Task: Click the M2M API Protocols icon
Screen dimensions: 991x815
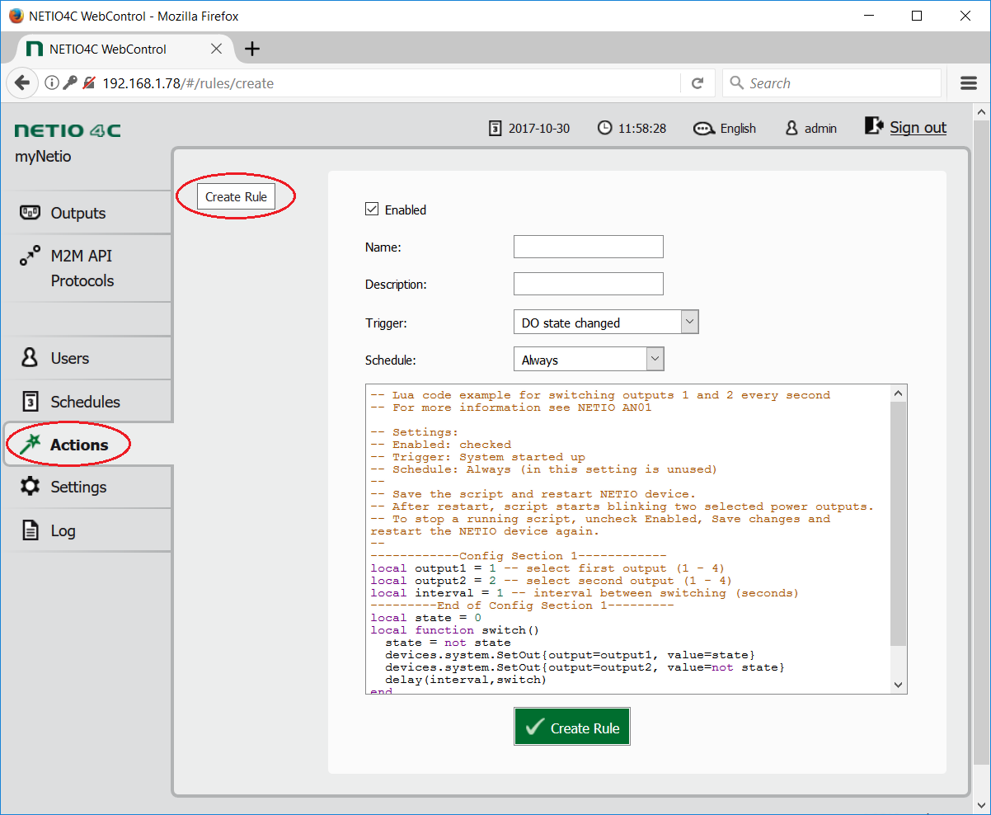Action: tap(30, 257)
